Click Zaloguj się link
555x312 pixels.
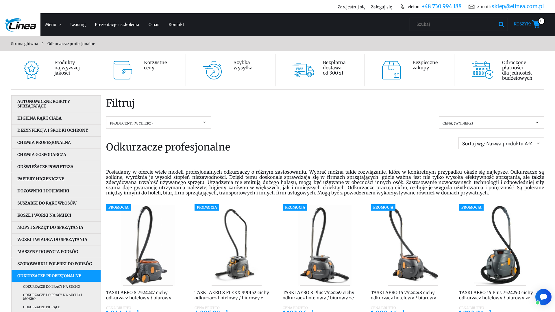pos(382,7)
